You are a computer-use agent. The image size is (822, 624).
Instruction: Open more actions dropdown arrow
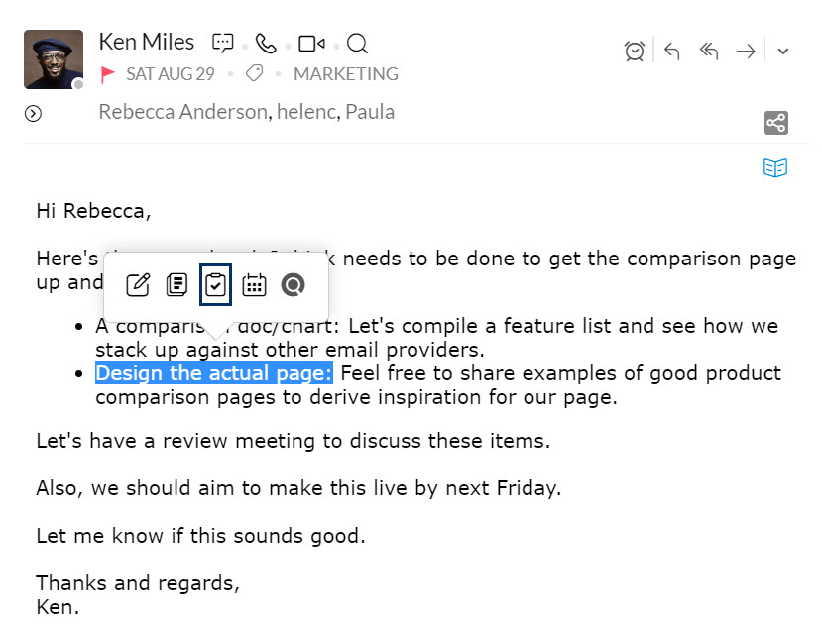pyautogui.click(x=783, y=52)
